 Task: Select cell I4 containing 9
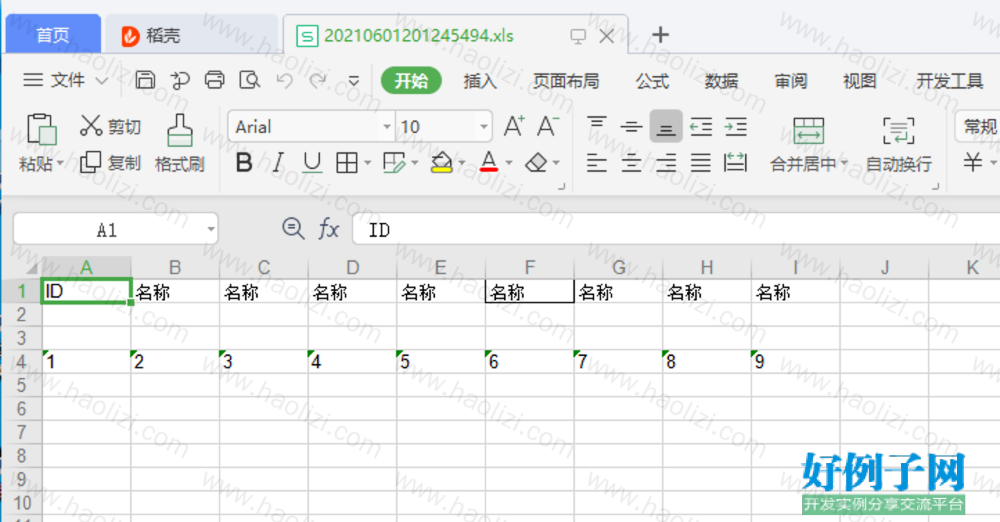click(796, 361)
